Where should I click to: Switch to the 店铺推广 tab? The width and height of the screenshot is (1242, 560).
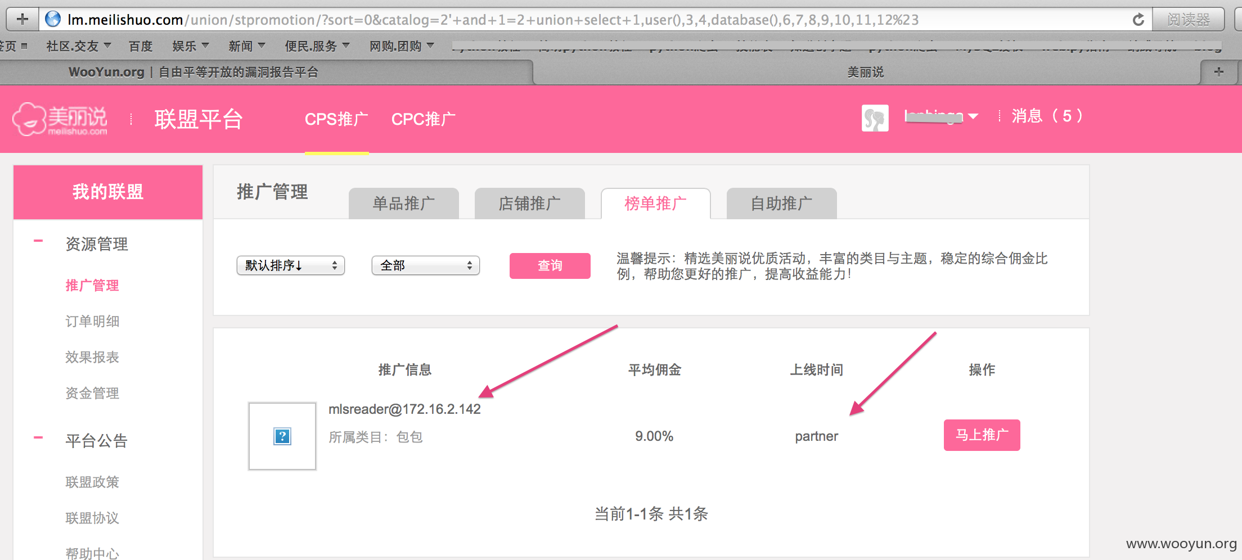coord(530,204)
